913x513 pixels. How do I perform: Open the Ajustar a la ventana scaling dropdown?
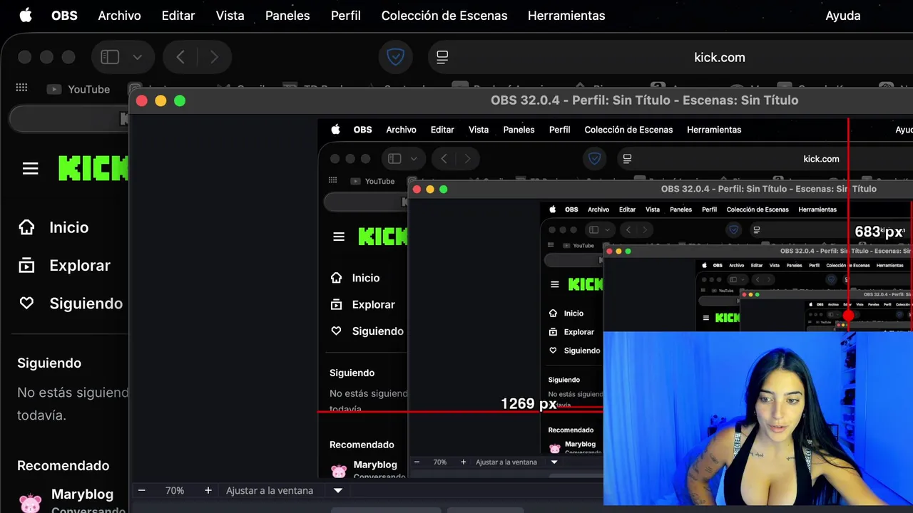pos(284,490)
